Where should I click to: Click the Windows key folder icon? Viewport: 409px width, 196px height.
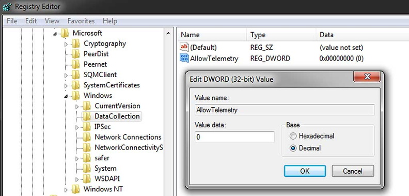75,96
